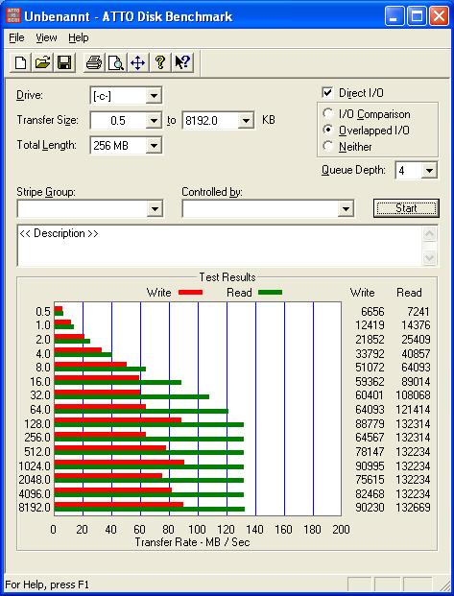Open Print Preview toolbar icon
This screenshot has height=596, width=454.
[x=115, y=62]
